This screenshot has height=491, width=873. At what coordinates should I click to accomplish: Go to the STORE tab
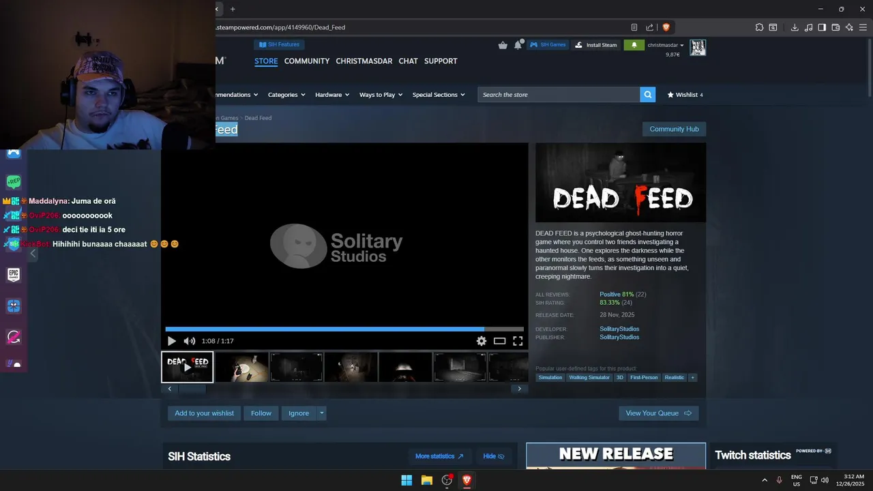click(266, 61)
